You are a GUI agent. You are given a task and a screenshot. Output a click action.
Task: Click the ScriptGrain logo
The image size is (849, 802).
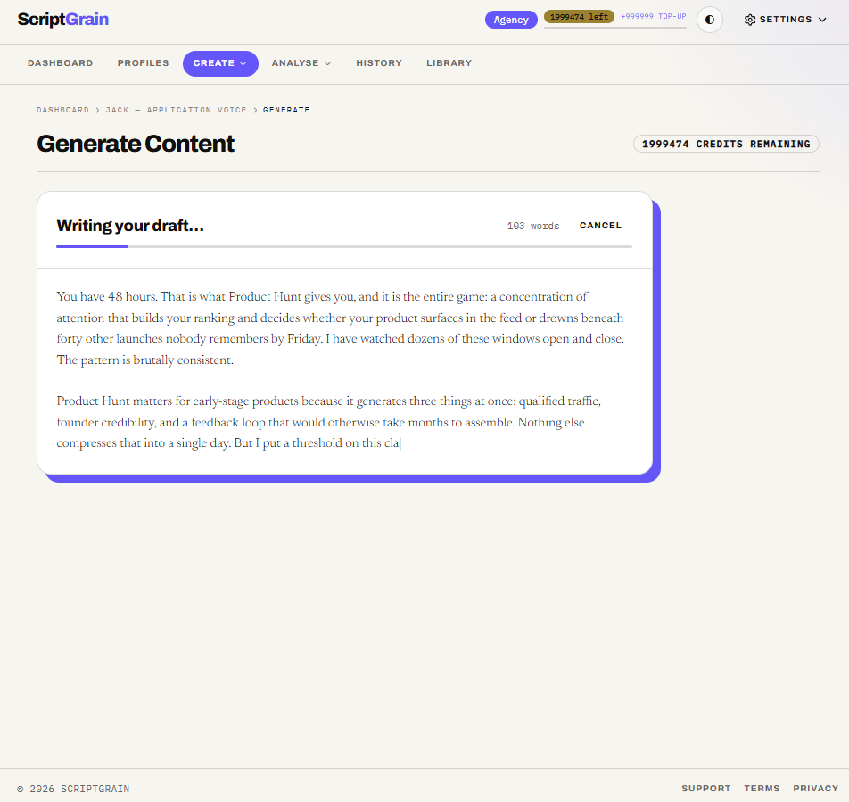pyautogui.click(x=62, y=20)
